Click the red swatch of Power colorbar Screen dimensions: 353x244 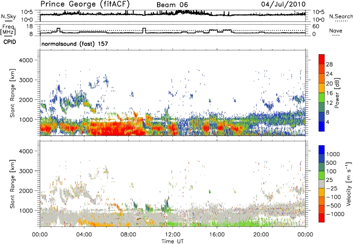322,59
